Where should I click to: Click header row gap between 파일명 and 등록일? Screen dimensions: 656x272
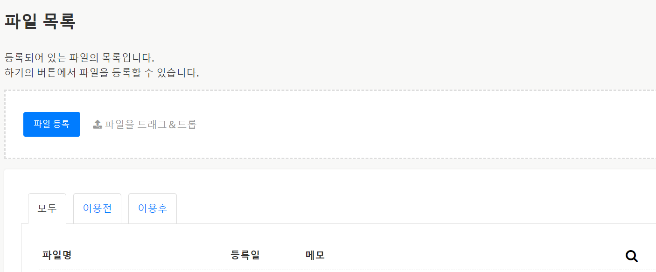click(149, 255)
